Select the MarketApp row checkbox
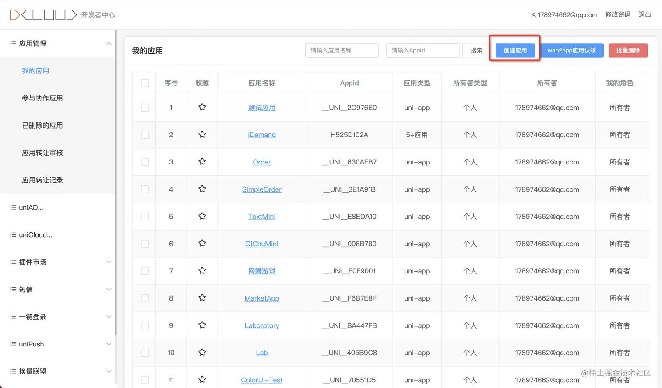 pos(145,298)
